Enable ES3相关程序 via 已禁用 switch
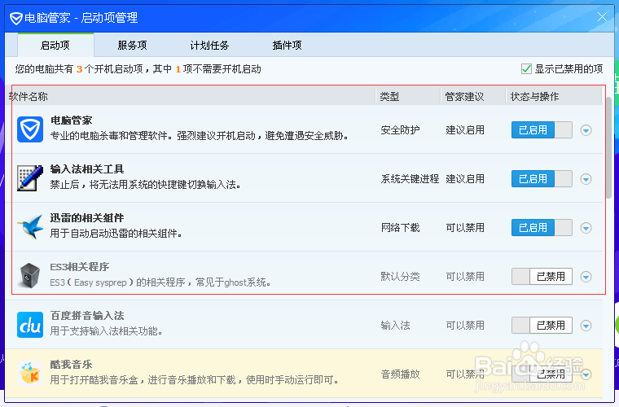This screenshot has width=619, height=407. pyautogui.click(x=542, y=277)
